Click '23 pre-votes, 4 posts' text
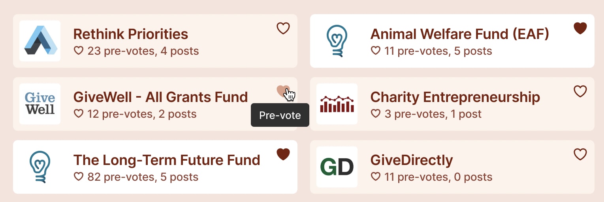This screenshot has height=202, width=604. [x=136, y=51]
